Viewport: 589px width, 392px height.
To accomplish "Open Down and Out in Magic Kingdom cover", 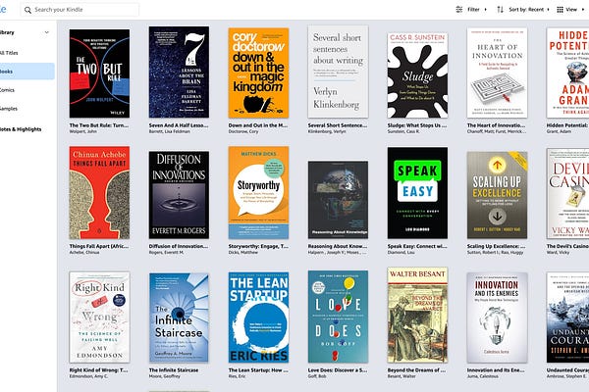I will click(x=258, y=73).
